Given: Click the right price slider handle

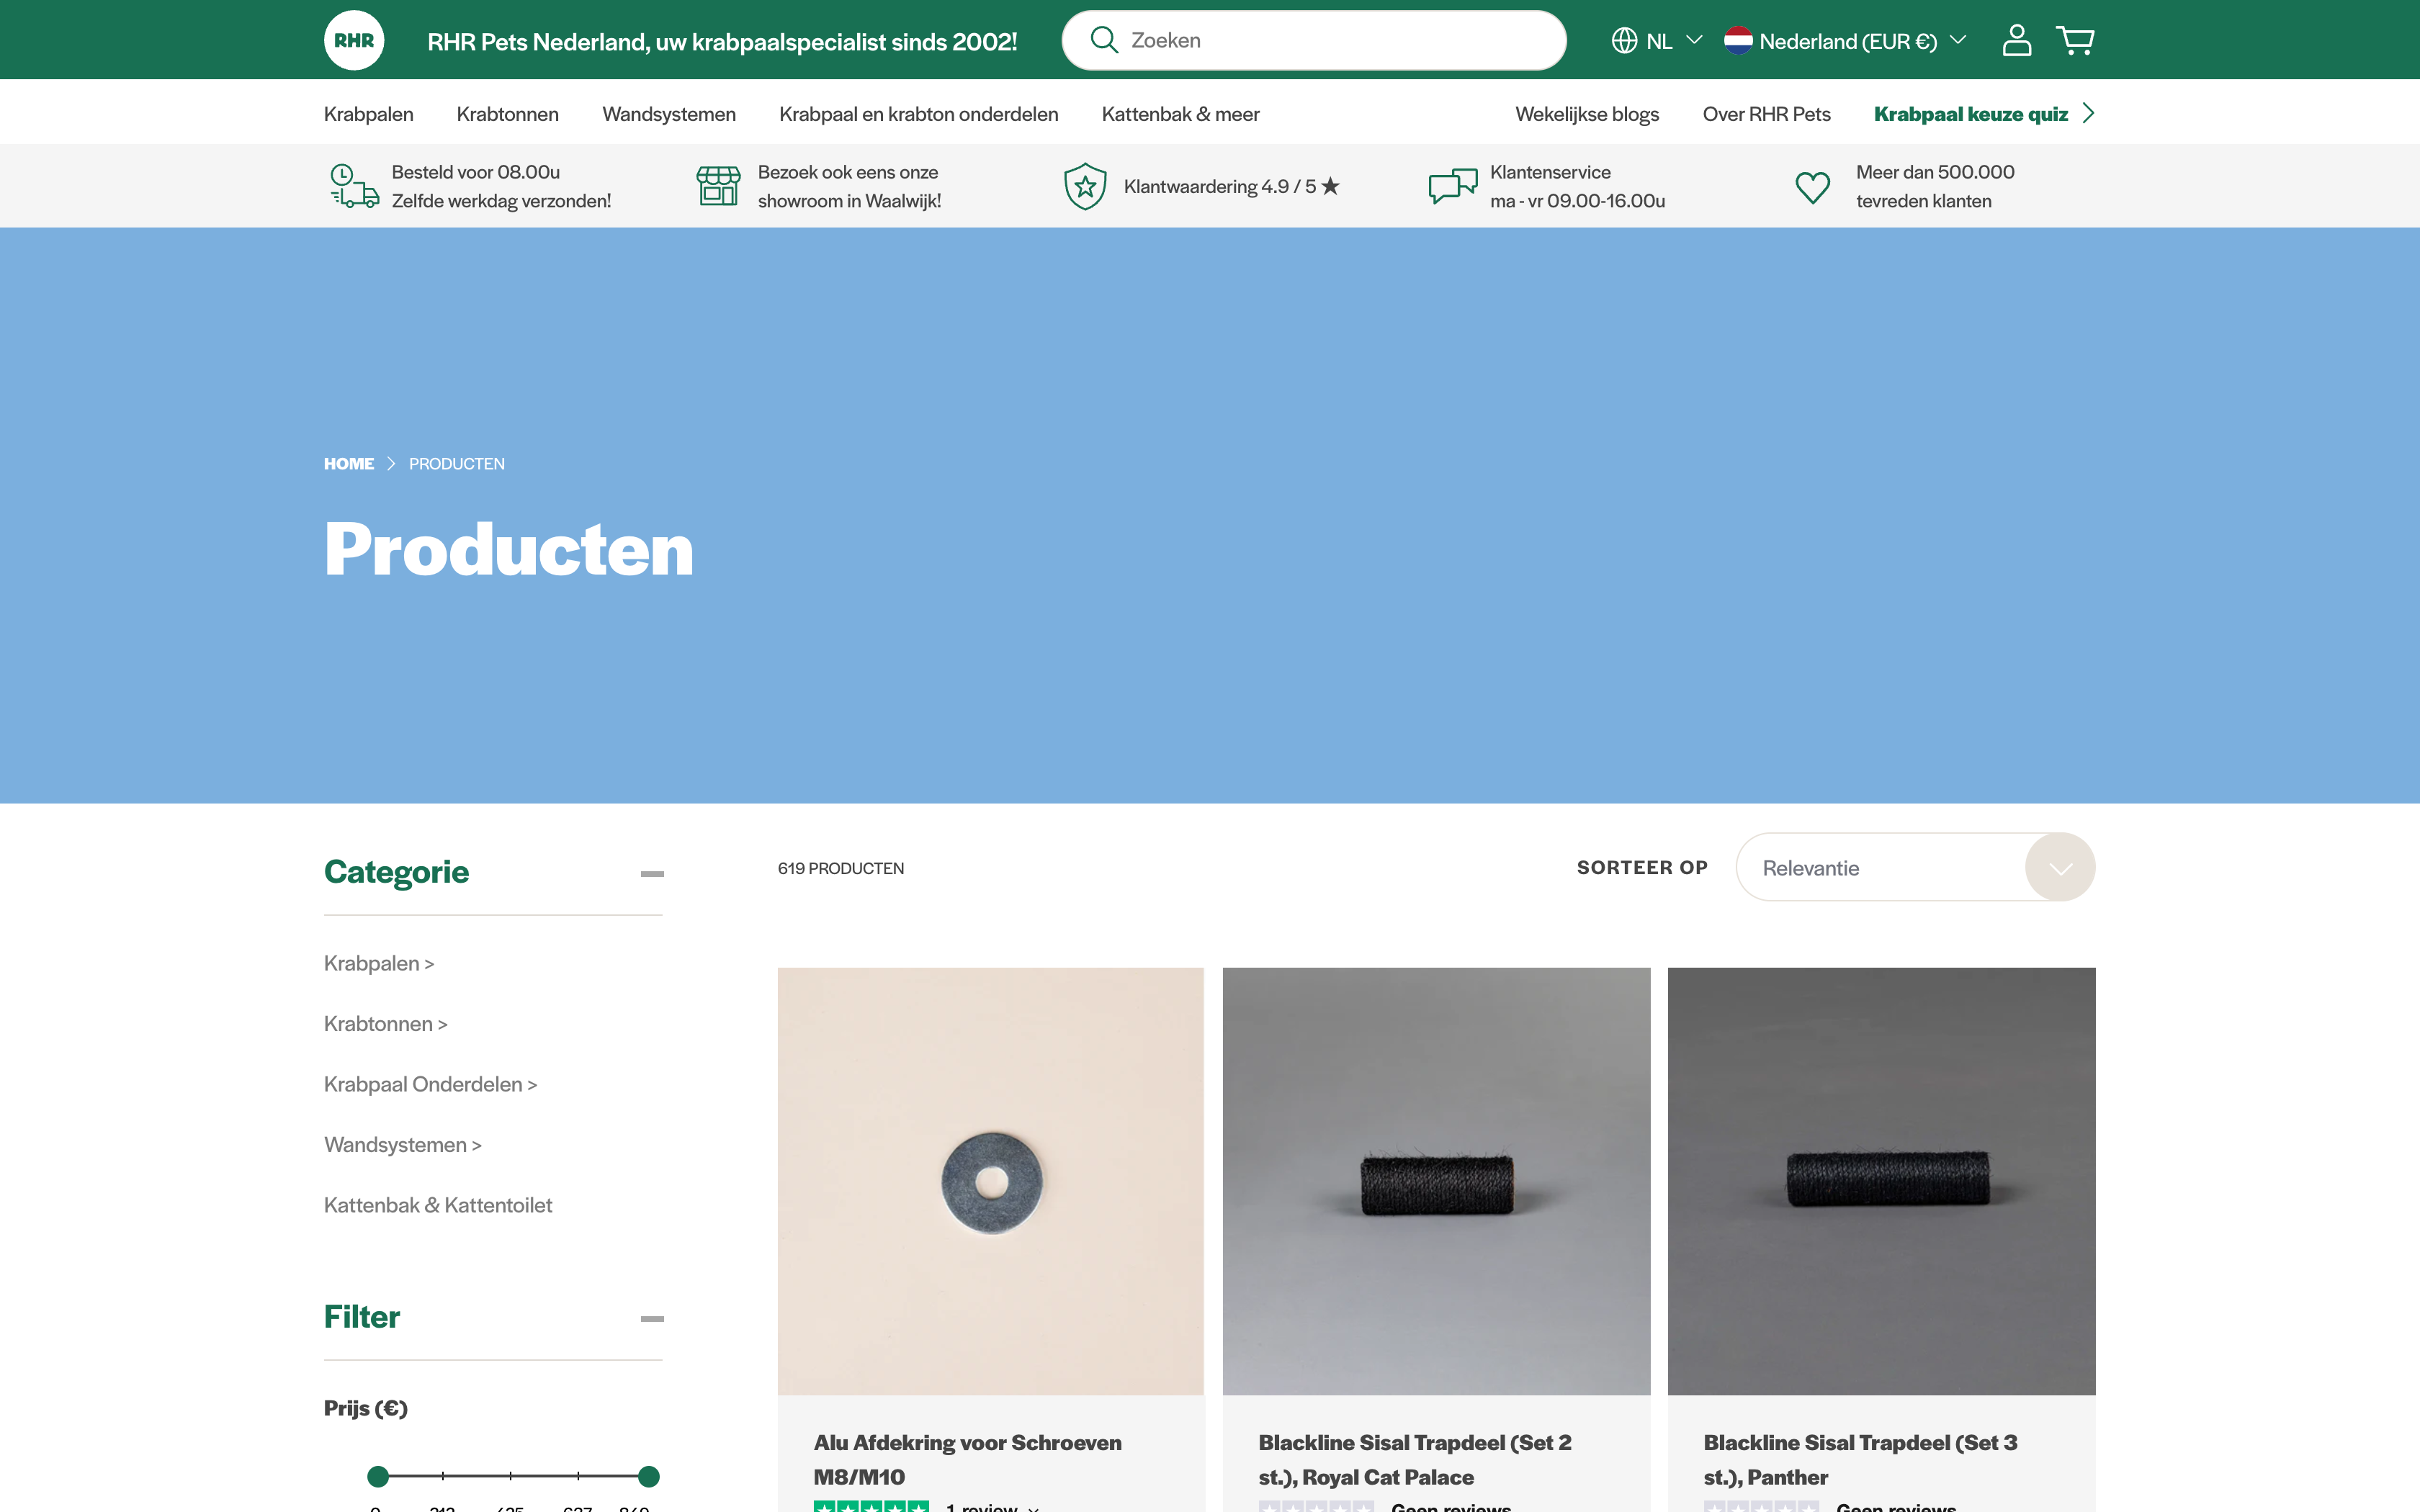Looking at the screenshot, I should point(649,1476).
